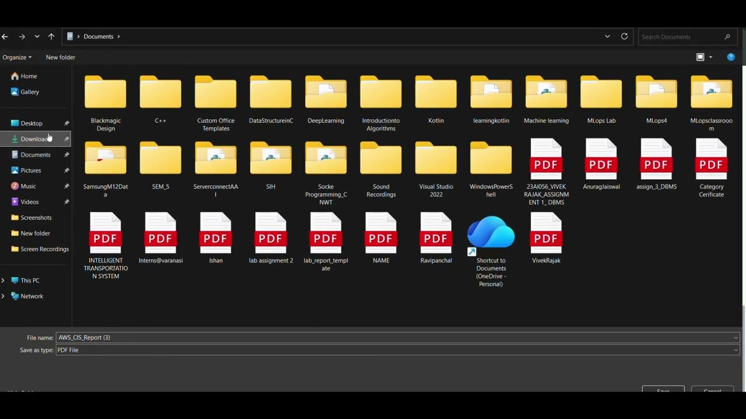The height and width of the screenshot is (419, 746).
Task: Select New folder in the sidebar
Action: click(36, 233)
